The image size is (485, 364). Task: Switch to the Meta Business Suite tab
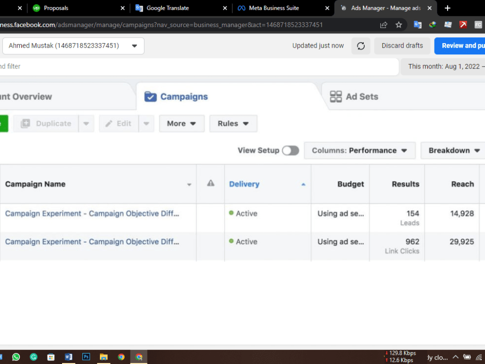(x=283, y=8)
